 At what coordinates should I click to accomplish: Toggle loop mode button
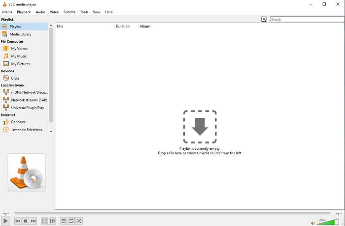click(71, 221)
